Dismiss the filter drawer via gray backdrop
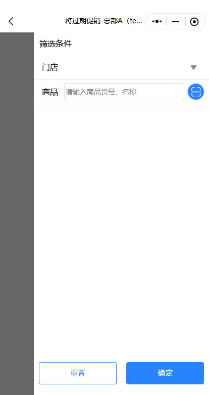Viewport: 209px width, 395px height. point(17,214)
